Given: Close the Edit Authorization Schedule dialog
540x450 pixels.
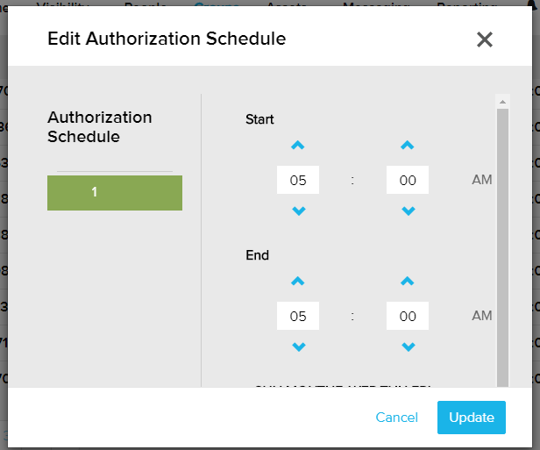Looking at the screenshot, I should (x=485, y=39).
